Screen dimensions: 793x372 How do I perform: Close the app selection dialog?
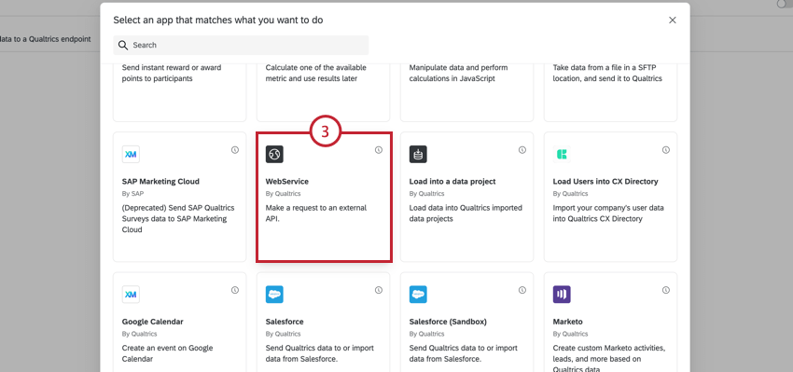click(672, 21)
